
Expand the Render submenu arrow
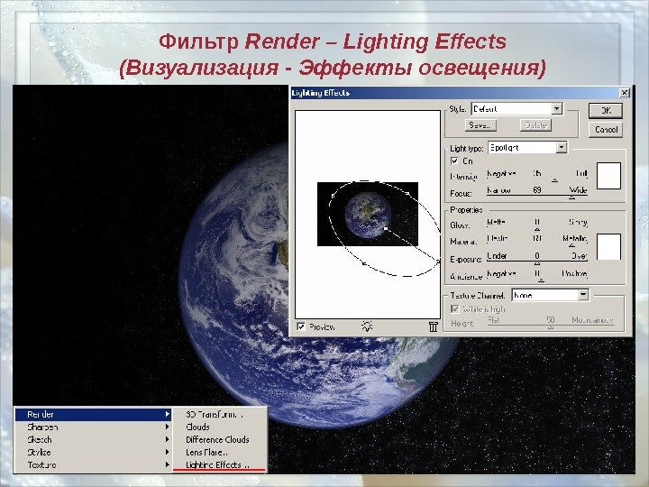[x=167, y=414]
